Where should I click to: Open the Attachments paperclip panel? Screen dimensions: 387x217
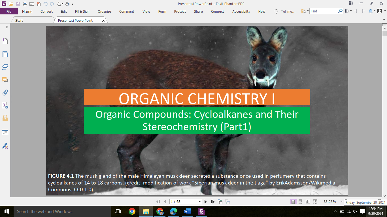click(x=5, y=93)
